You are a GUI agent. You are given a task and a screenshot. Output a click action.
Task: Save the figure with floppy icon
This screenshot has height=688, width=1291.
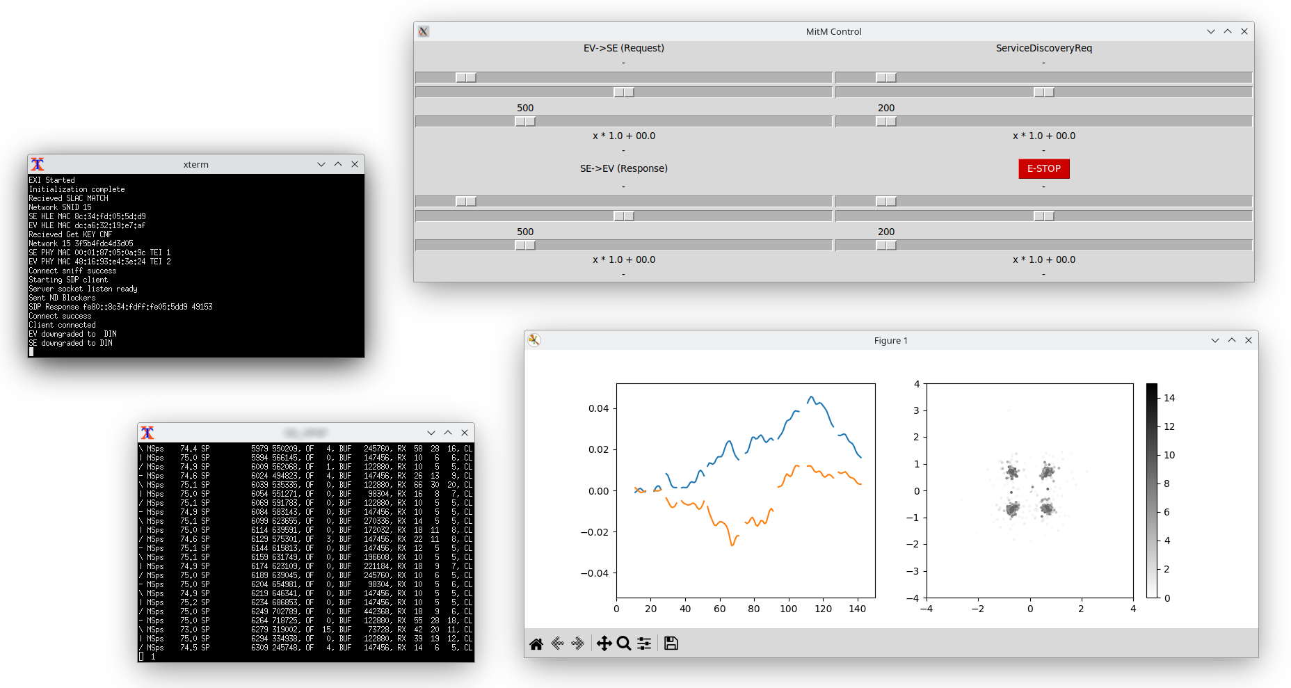[671, 643]
